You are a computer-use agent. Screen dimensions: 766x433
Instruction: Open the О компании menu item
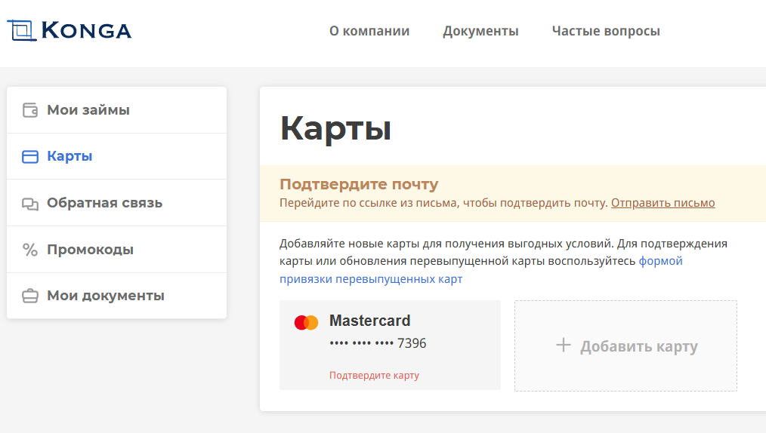point(369,31)
